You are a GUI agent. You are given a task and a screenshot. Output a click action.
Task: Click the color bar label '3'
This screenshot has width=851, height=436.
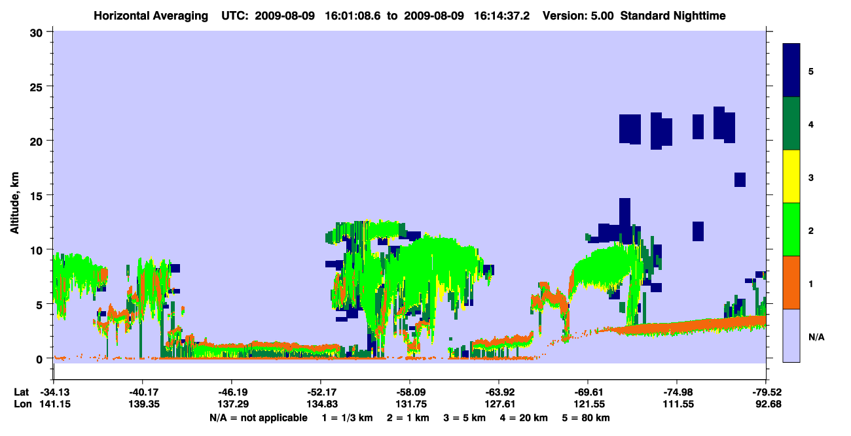tap(811, 177)
